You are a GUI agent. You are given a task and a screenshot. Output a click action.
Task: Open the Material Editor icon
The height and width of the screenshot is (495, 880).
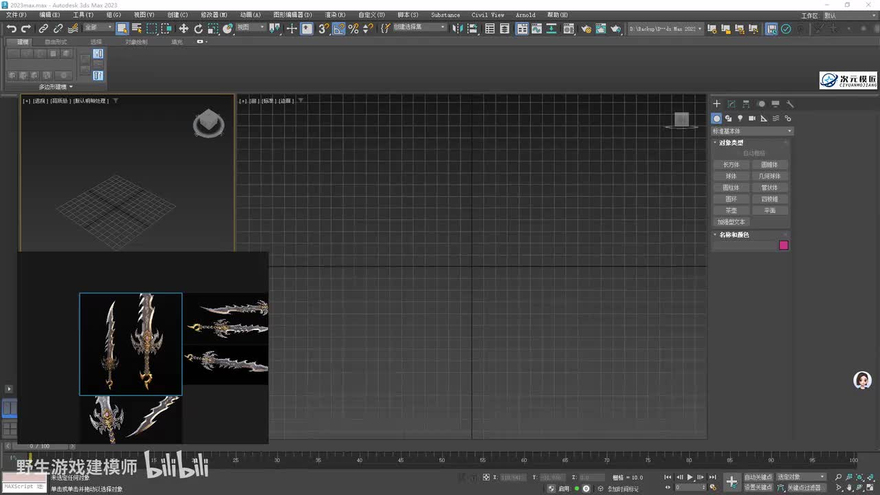click(569, 28)
